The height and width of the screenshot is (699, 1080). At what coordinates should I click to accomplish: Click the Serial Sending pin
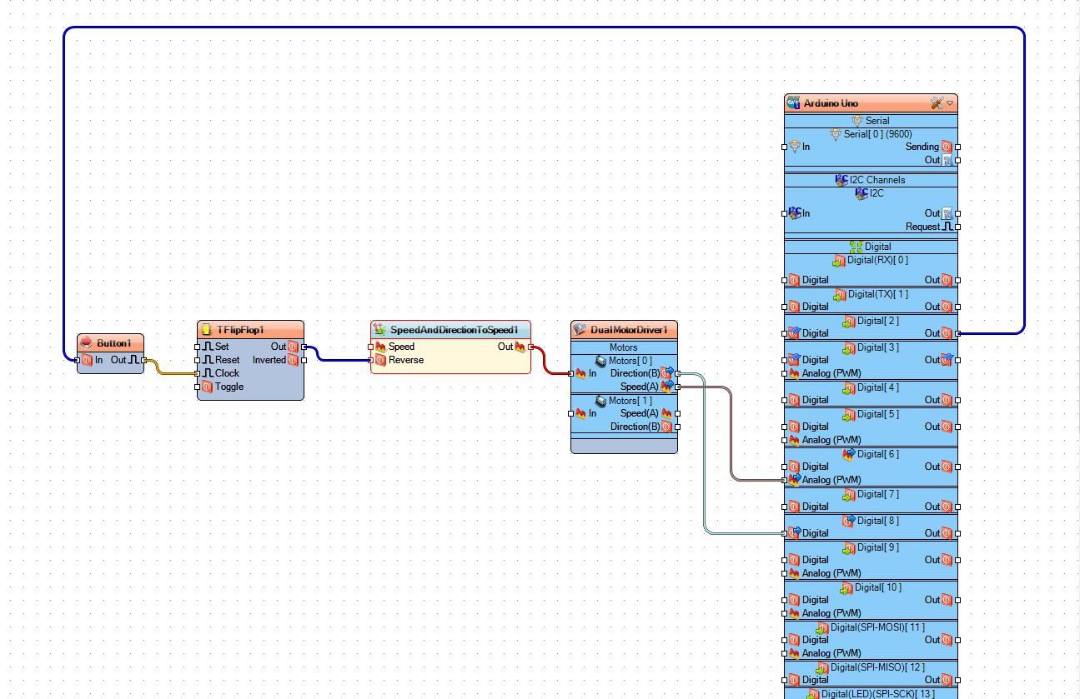click(958, 147)
